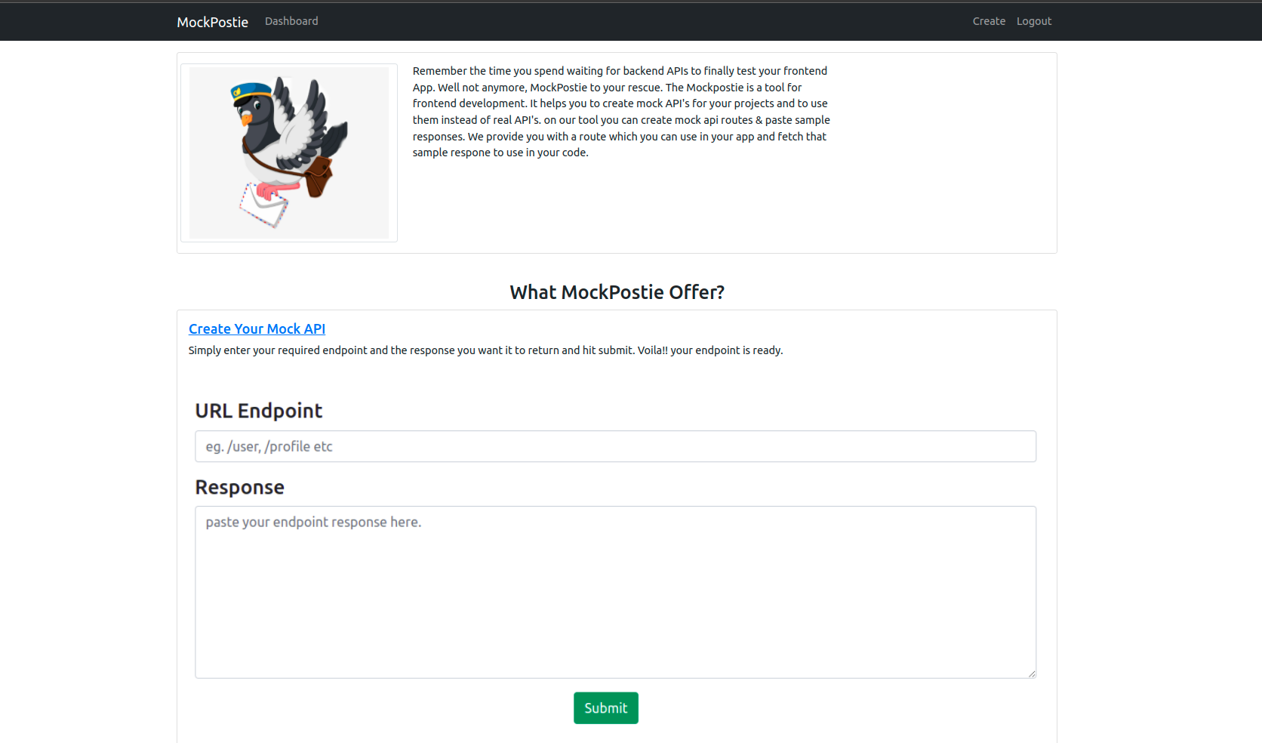The height and width of the screenshot is (743, 1262).
Task: Click the mock API instructions sentence
Action: point(486,350)
